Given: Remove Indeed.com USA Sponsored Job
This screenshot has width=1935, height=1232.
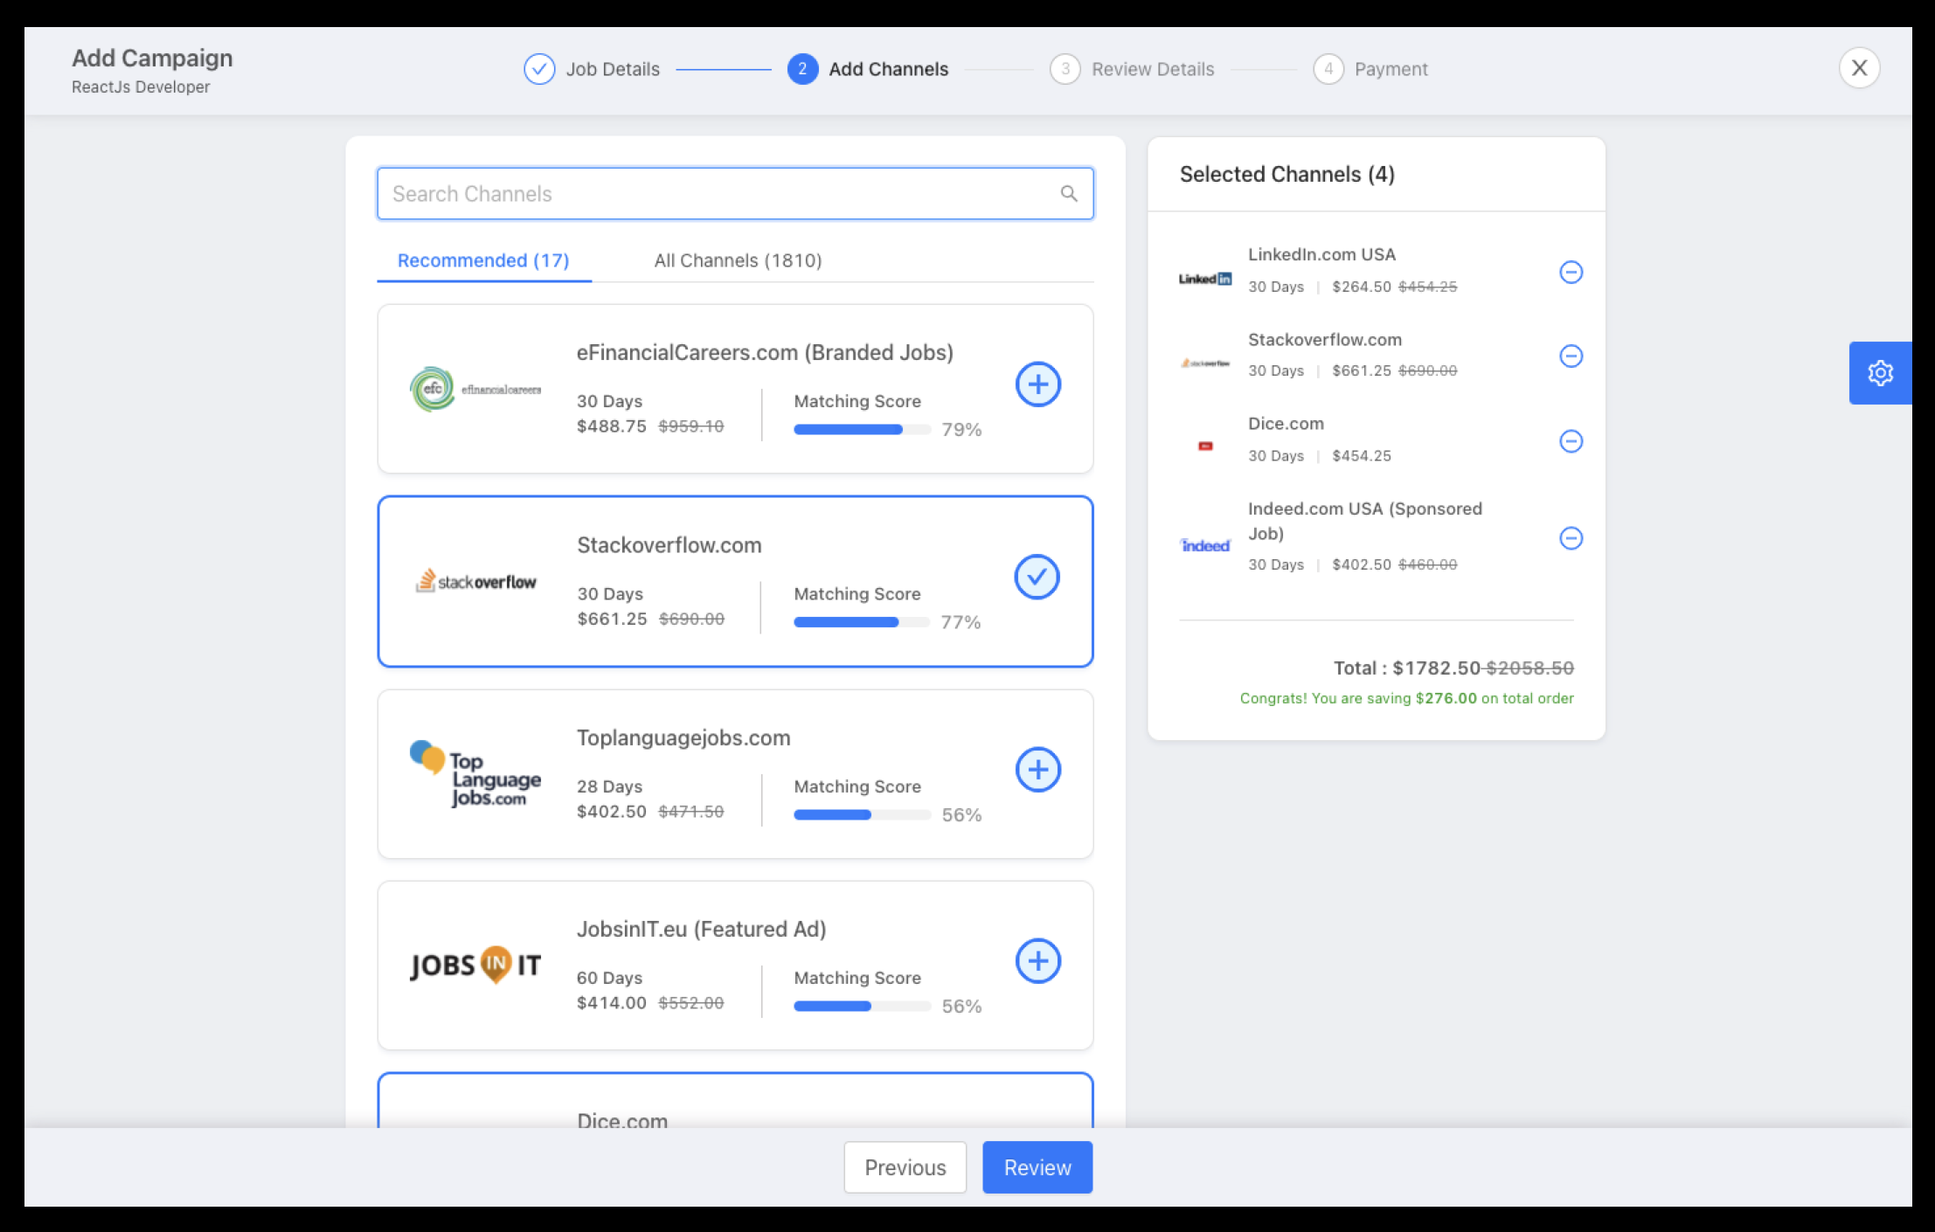Looking at the screenshot, I should pyautogui.click(x=1571, y=538).
